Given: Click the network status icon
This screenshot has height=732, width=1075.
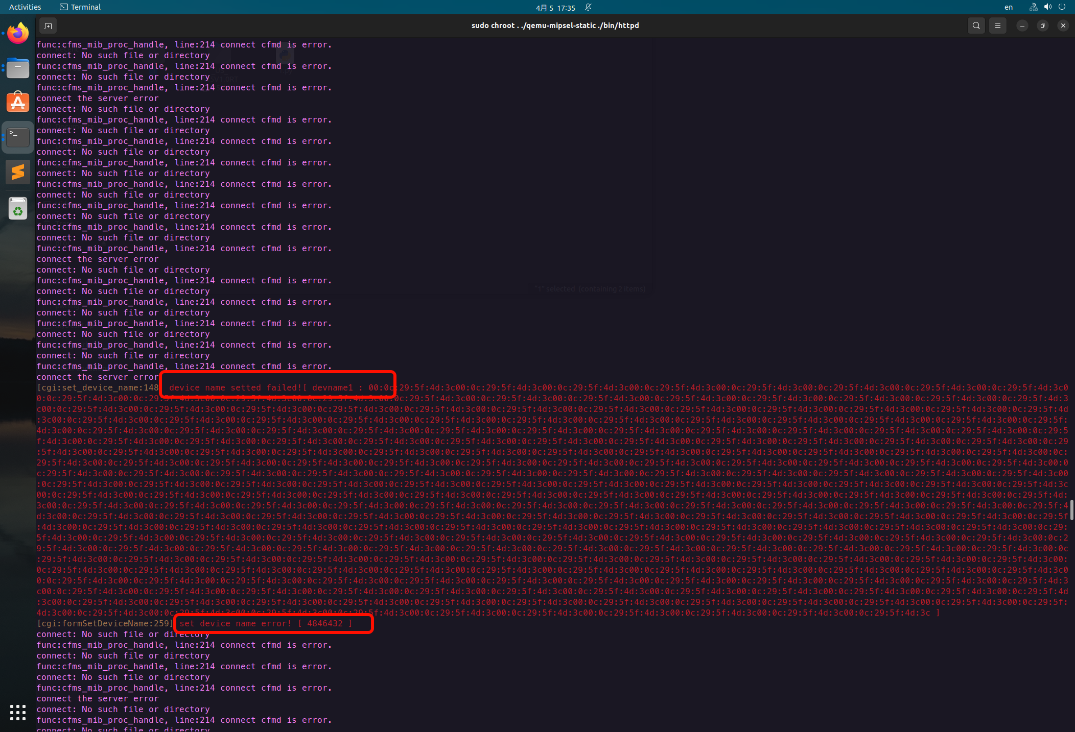Looking at the screenshot, I should pyautogui.click(x=1033, y=7).
